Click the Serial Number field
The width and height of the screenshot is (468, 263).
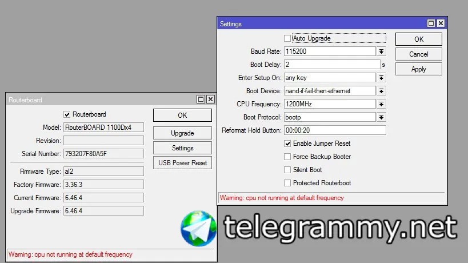pos(103,154)
